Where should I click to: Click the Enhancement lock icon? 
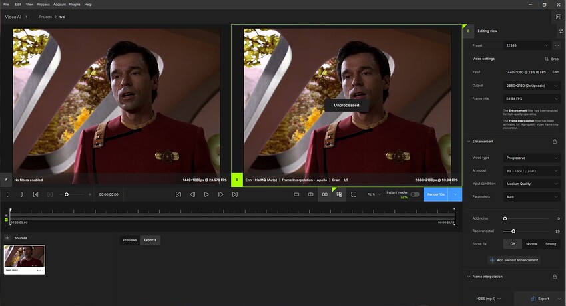555,141
